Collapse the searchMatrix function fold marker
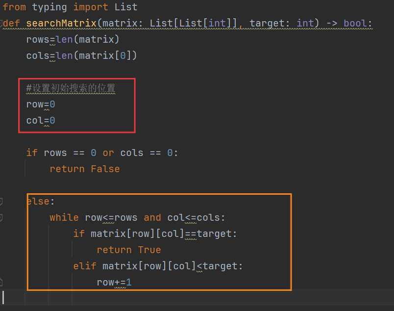 click(x=1, y=24)
